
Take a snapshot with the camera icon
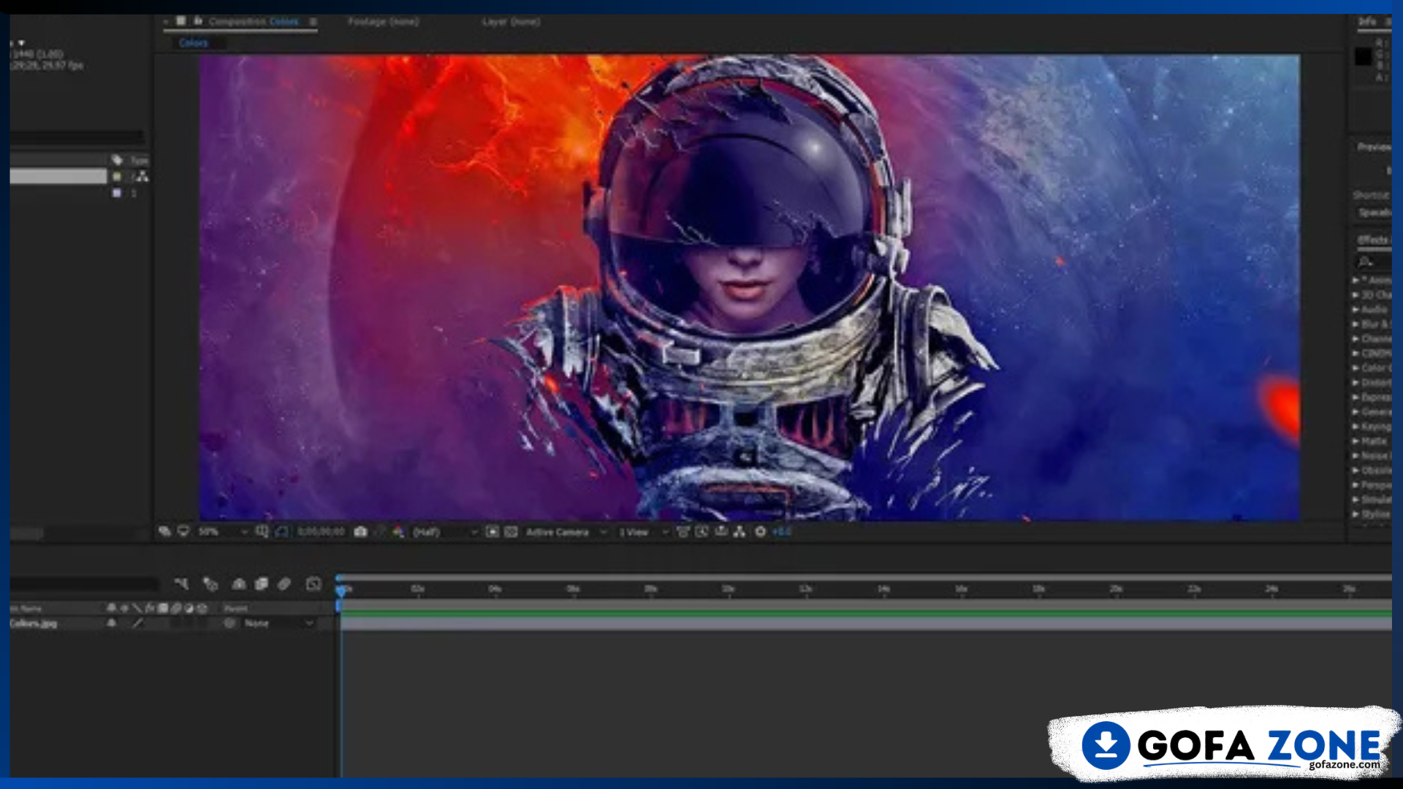click(360, 531)
